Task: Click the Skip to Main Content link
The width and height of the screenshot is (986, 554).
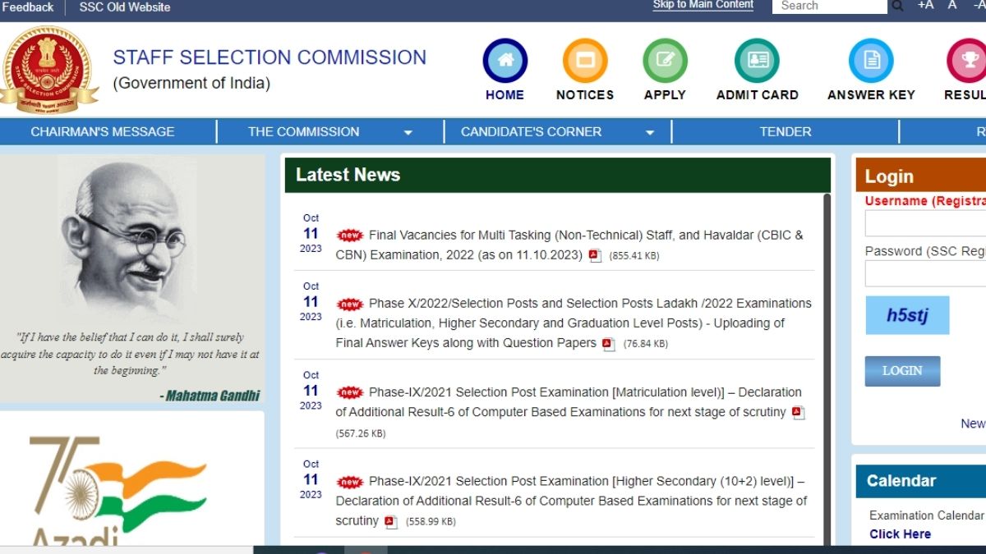Action: [703, 6]
